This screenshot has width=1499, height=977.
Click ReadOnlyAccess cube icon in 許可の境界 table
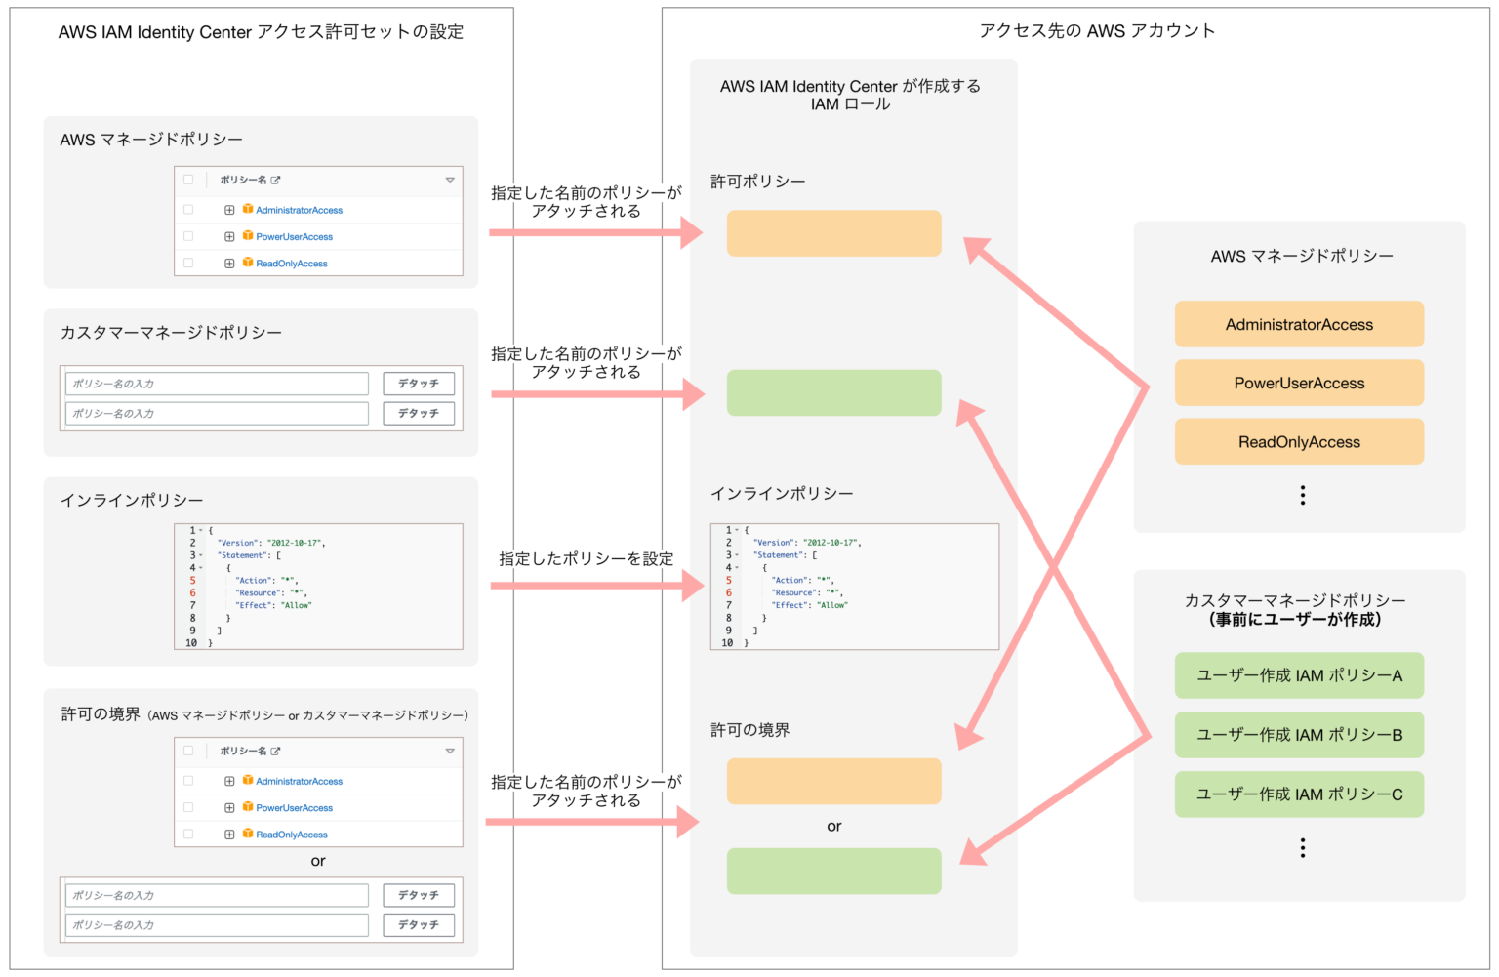249,833
